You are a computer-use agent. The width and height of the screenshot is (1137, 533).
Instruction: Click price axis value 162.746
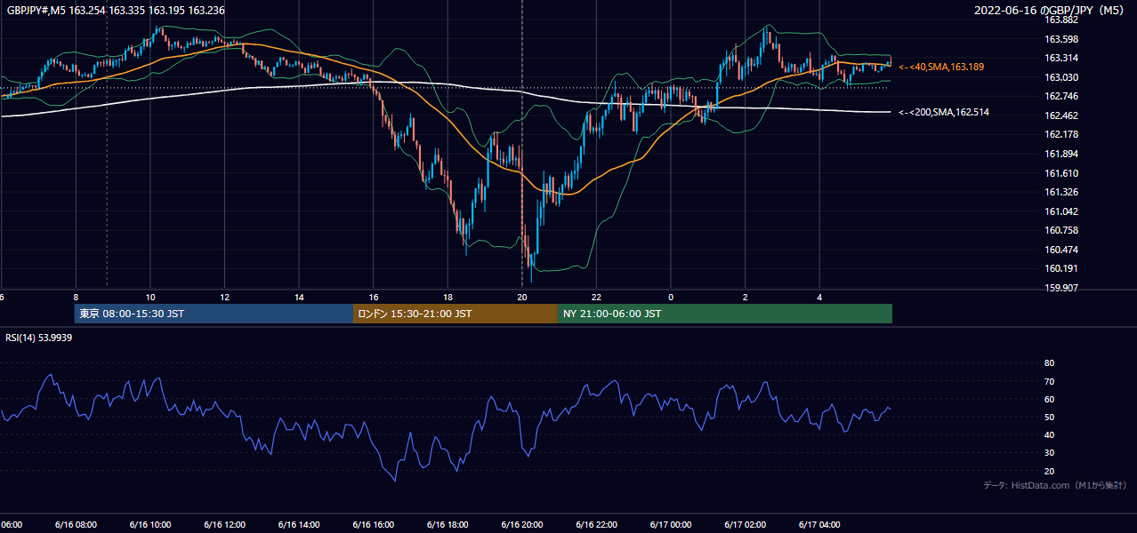point(1060,96)
